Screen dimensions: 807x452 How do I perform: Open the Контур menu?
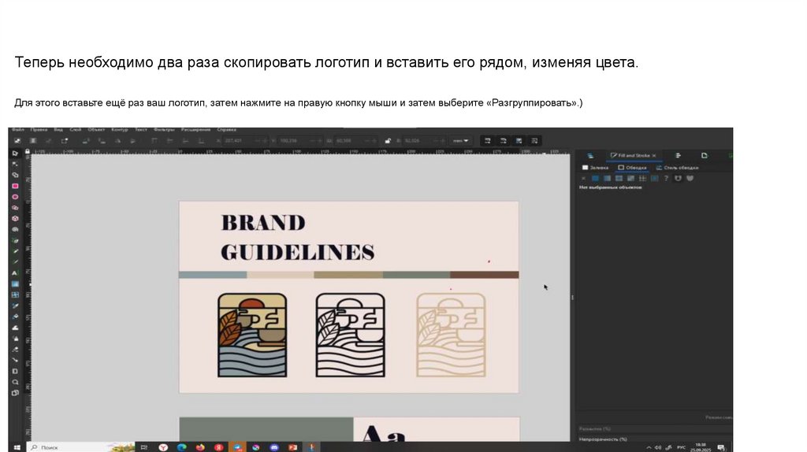[119, 129]
